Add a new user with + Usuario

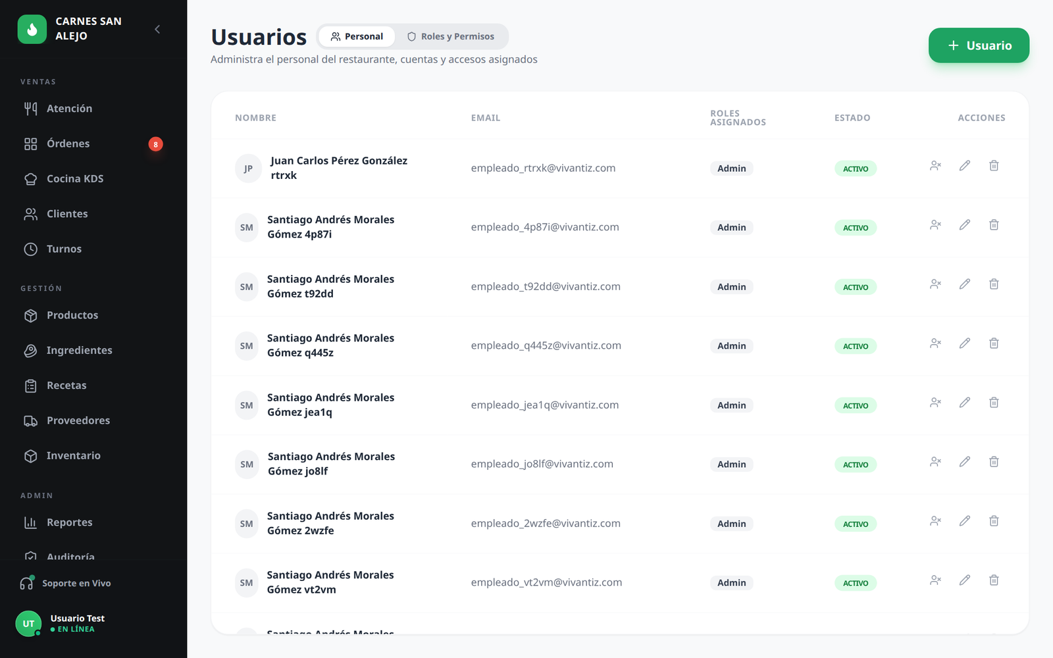[x=979, y=45]
